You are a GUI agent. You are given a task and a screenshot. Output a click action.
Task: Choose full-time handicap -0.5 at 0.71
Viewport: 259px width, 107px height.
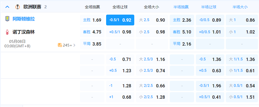120,59
